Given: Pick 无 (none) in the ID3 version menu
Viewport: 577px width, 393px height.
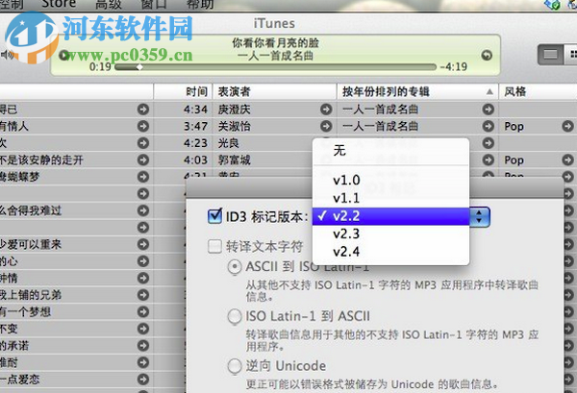Looking at the screenshot, I should click(390, 150).
